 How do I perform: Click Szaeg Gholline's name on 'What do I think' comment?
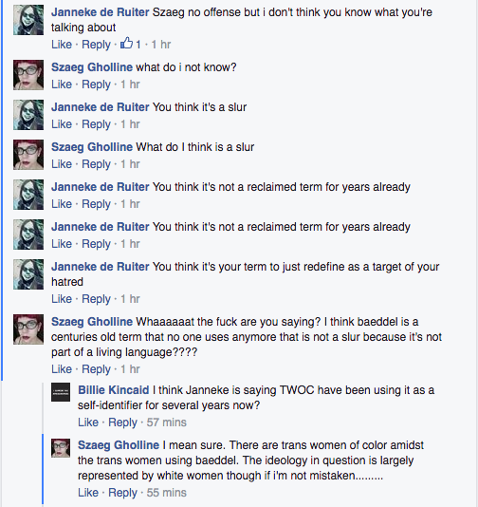(92, 147)
